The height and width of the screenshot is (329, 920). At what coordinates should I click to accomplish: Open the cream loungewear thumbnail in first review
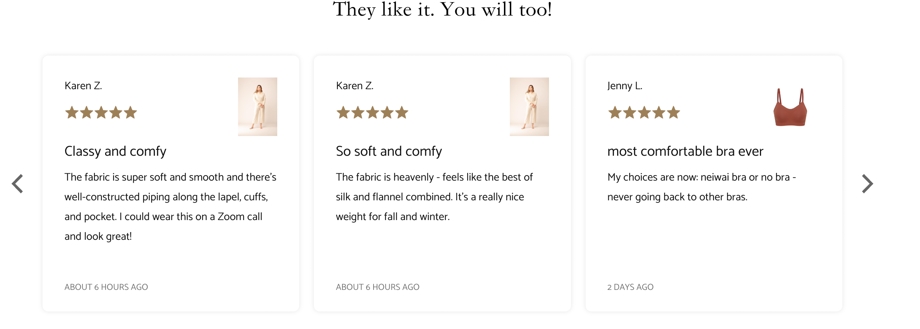(x=257, y=107)
